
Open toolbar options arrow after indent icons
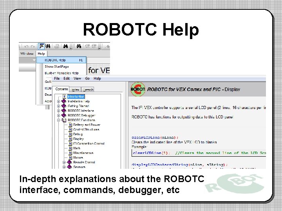coord(99,48)
